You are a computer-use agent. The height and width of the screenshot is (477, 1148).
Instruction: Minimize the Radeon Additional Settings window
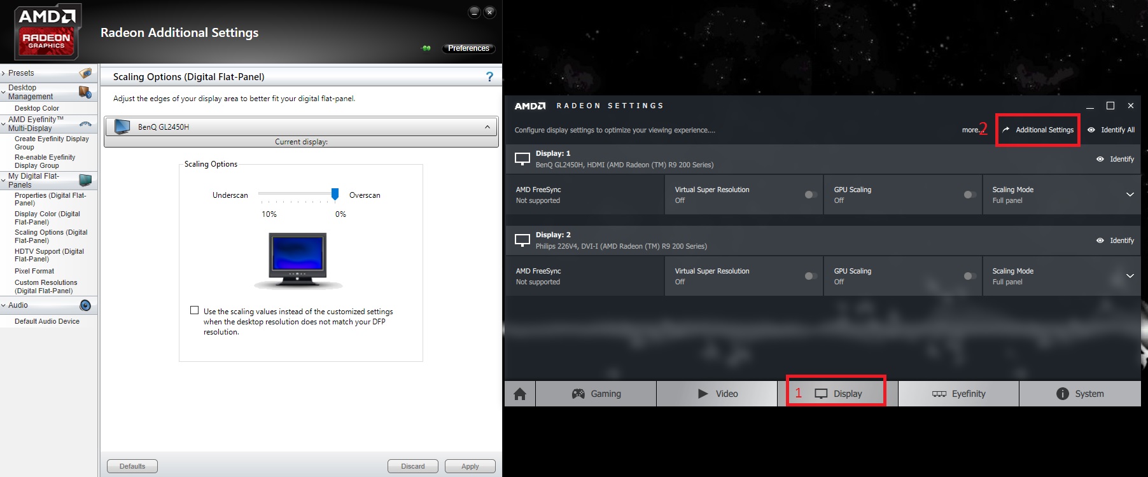click(x=474, y=12)
